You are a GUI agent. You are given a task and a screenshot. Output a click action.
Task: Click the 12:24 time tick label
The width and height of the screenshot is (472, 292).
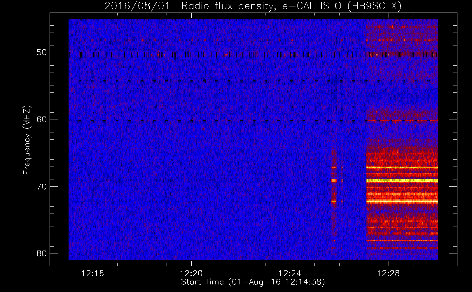click(290, 274)
